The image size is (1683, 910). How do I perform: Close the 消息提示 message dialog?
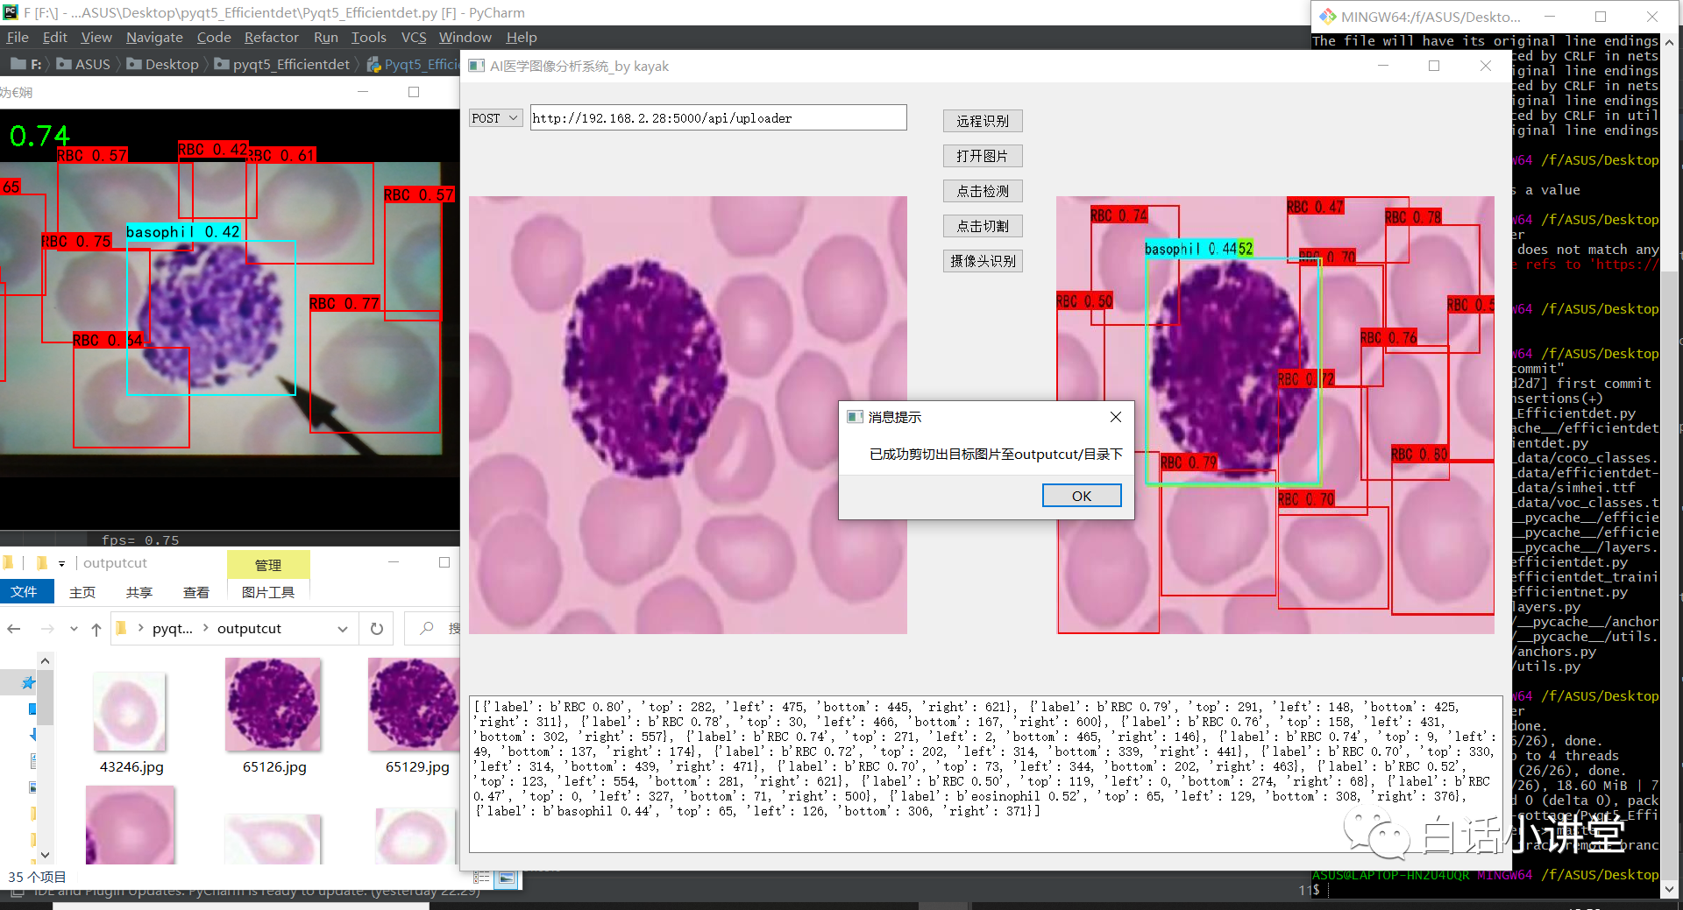[1116, 417]
